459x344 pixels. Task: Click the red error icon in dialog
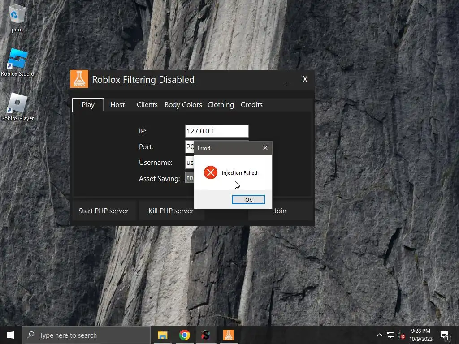tap(211, 172)
